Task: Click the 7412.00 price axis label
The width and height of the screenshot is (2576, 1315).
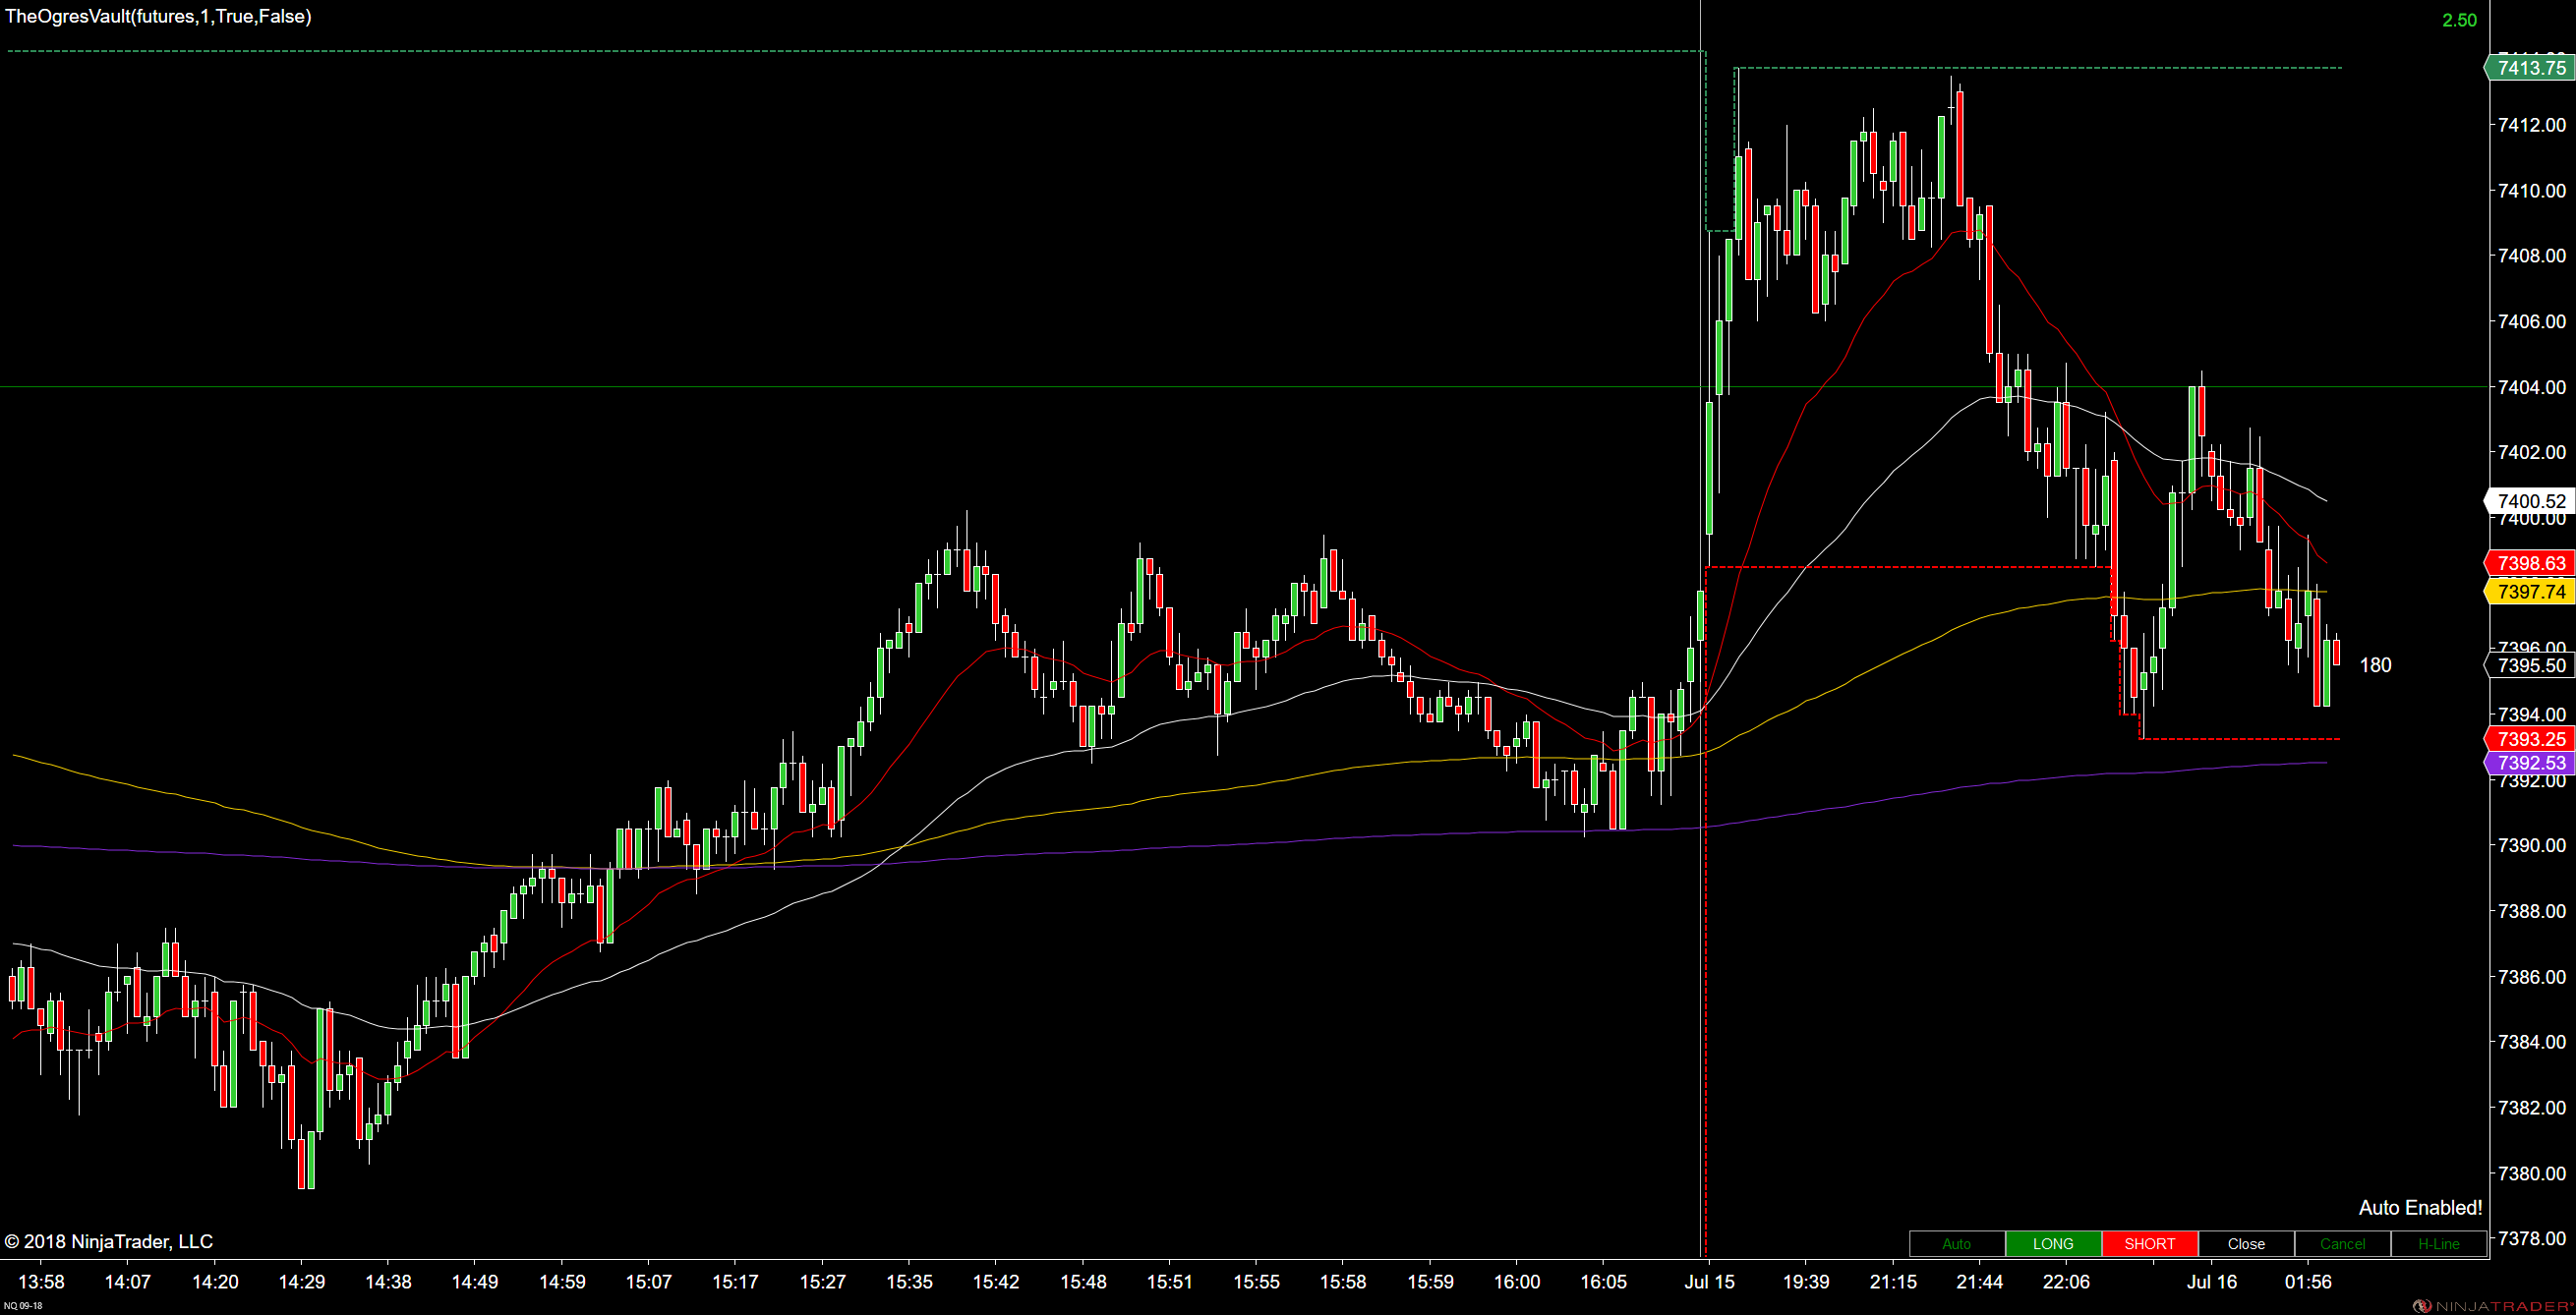Action: coord(2532,125)
